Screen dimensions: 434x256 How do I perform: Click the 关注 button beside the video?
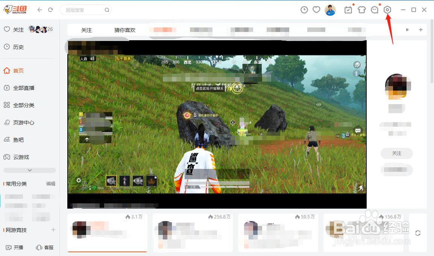pyautogui.click(x=397, y=153)
